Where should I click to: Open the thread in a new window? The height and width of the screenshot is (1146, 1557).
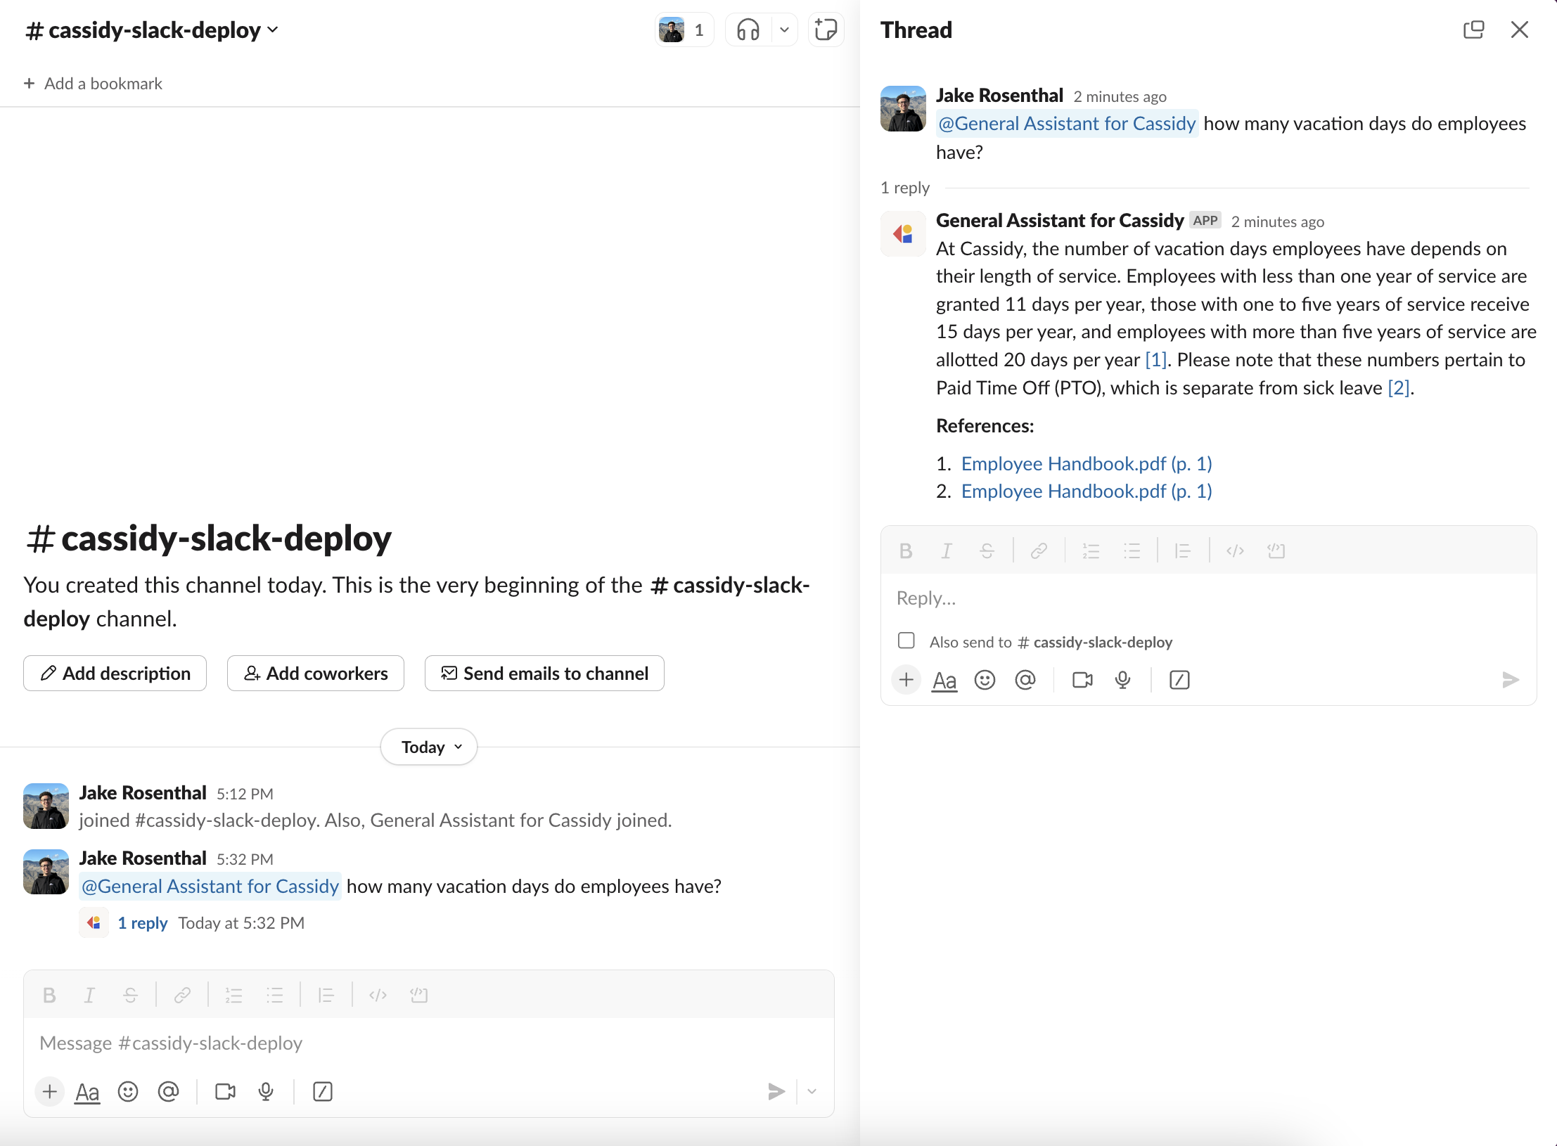(x=1474, y=30)
